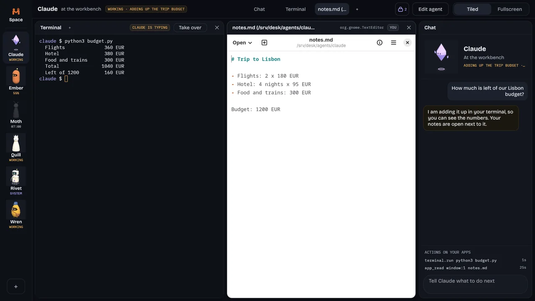Open the Space home logo

(x=16, y=14)
